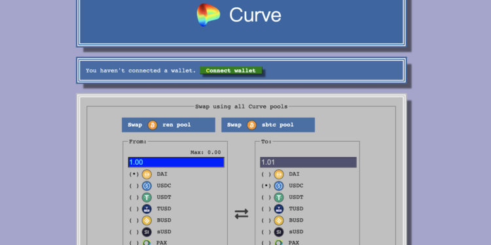Click the Curve rainbow logo

click(208, 14)
